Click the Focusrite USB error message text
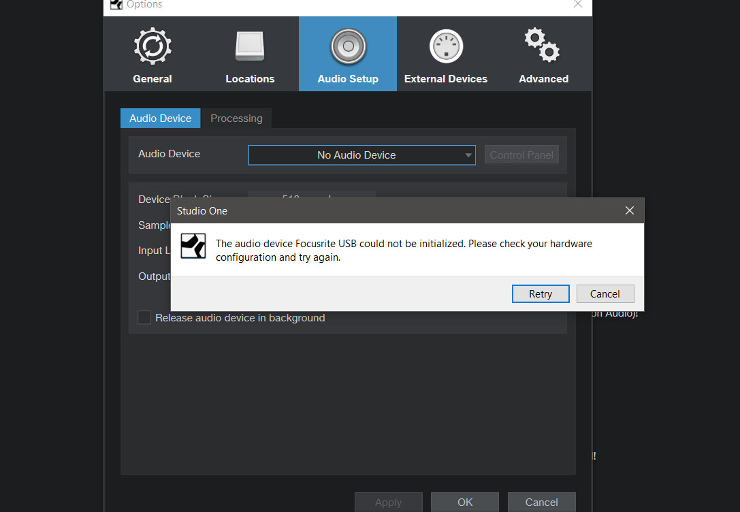This screenshot has width=740, height=512. tap(404, 251)
